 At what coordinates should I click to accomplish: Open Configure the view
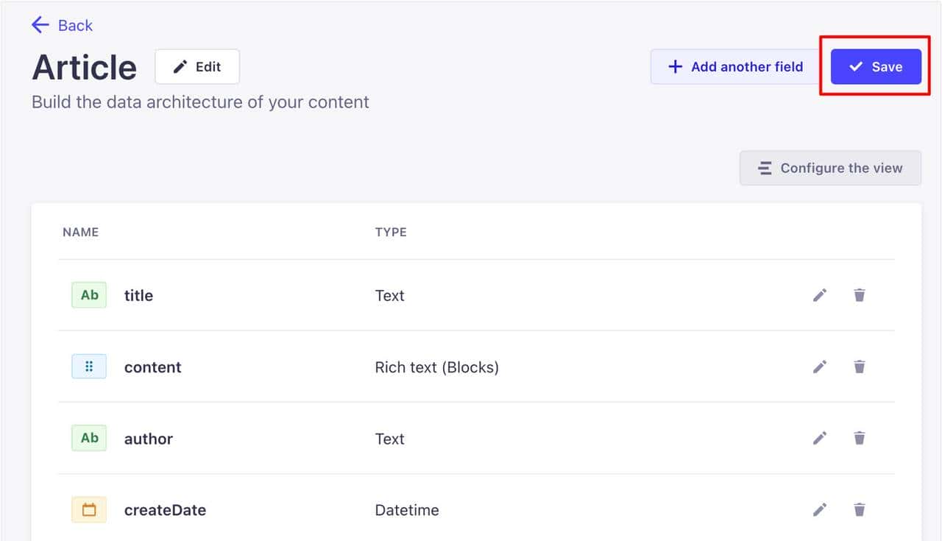830,168
